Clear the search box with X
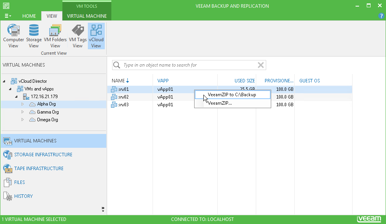This screenshot has height=224, width=386. 261,65
